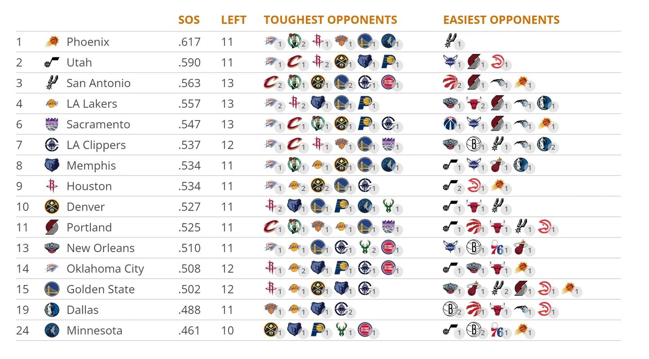Click the Grizzlies logo beside the Memphis name
The image size is (649, 359).
point(52,166)
